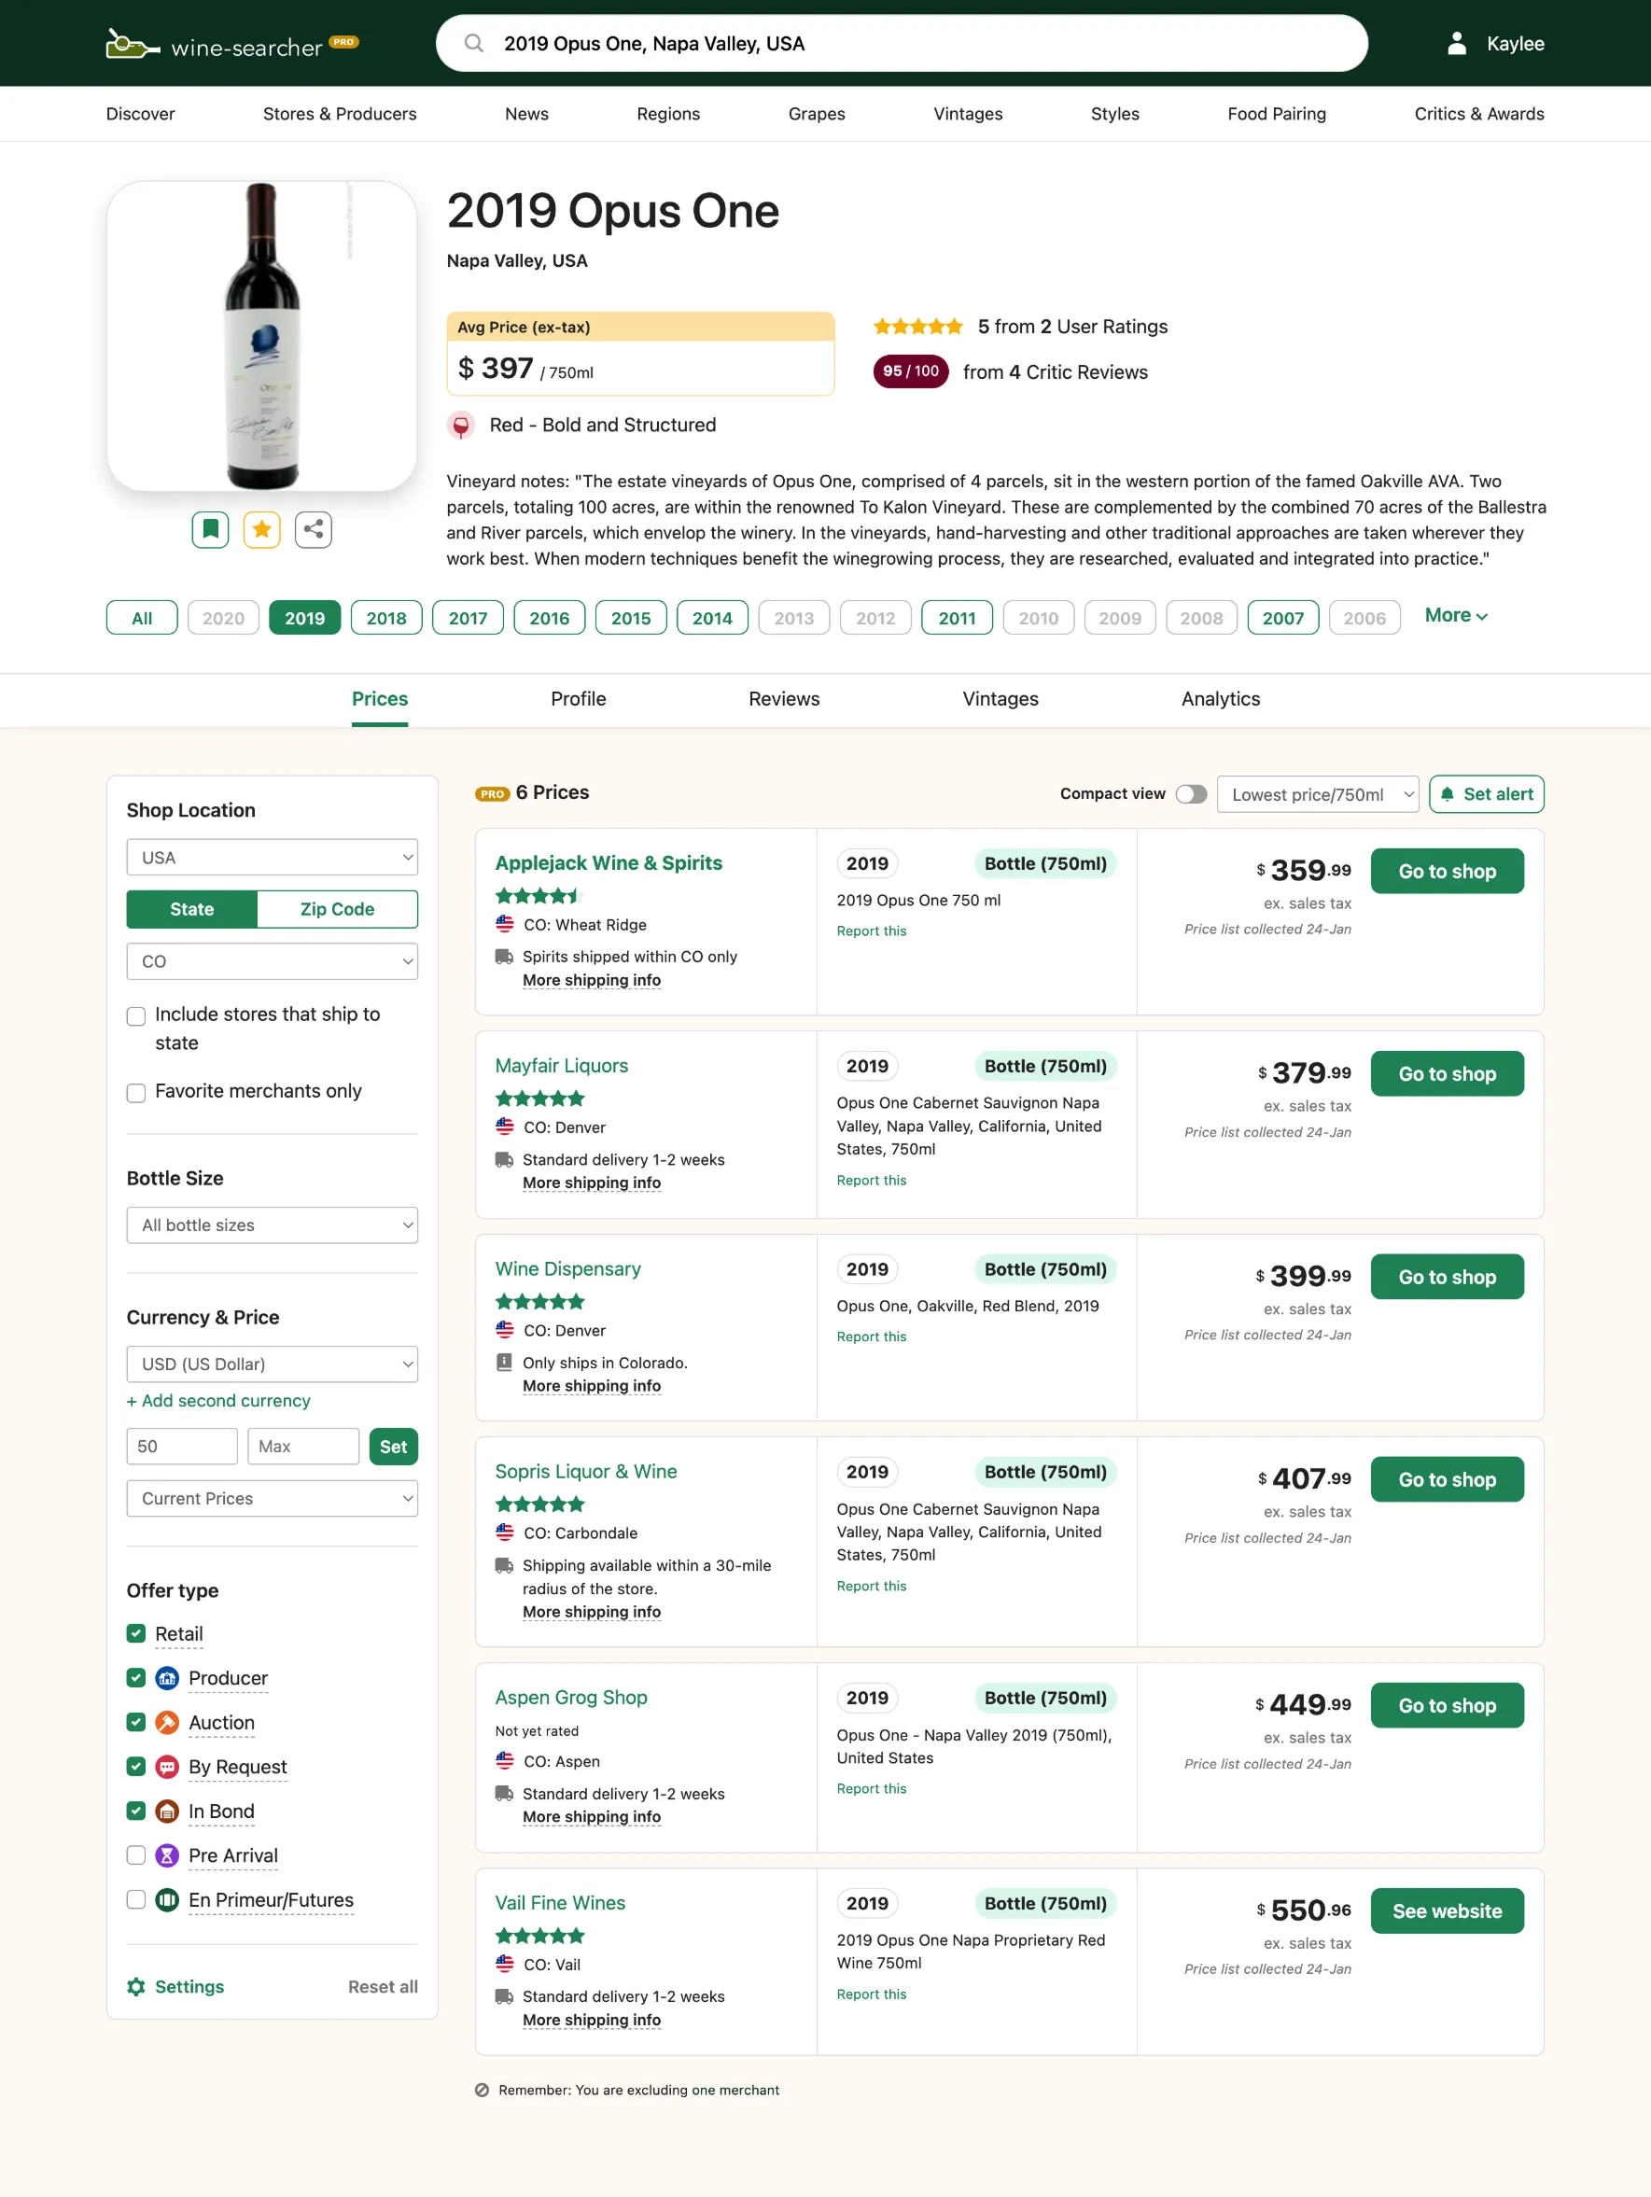Expand More vintages list
1651x2197 pixels.
(x=1455, y=615)
